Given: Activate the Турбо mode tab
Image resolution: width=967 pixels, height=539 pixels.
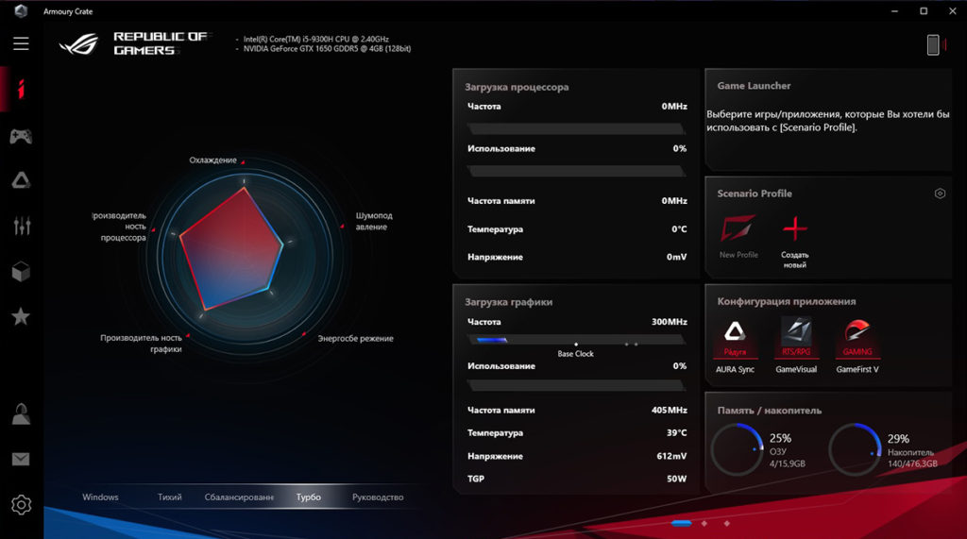Looking at the screenshot, I should tap(308, 497).
